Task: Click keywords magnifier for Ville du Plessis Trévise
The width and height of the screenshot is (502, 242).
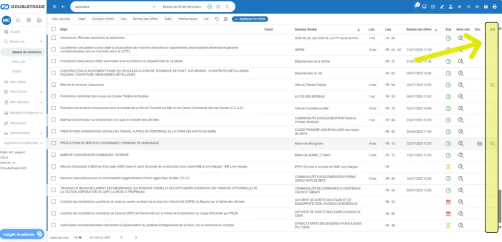Action: [x=460, y=85]
